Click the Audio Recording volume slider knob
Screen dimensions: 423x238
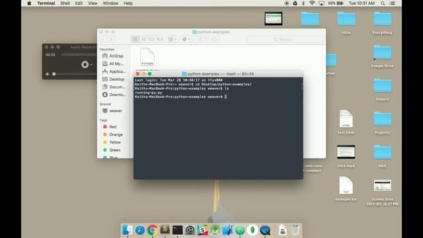coord(54,74)
